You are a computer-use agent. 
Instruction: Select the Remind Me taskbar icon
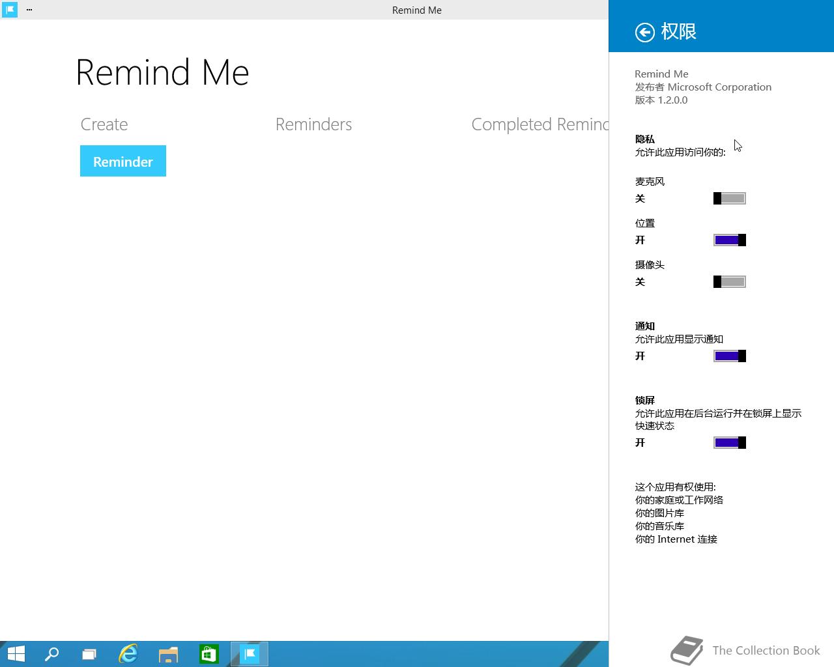(x=250, y=653)
